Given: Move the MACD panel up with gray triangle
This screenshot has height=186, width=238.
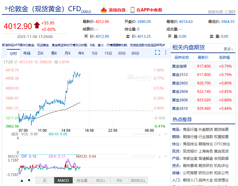Looking at the screenshot, I should tap(160, 157).
